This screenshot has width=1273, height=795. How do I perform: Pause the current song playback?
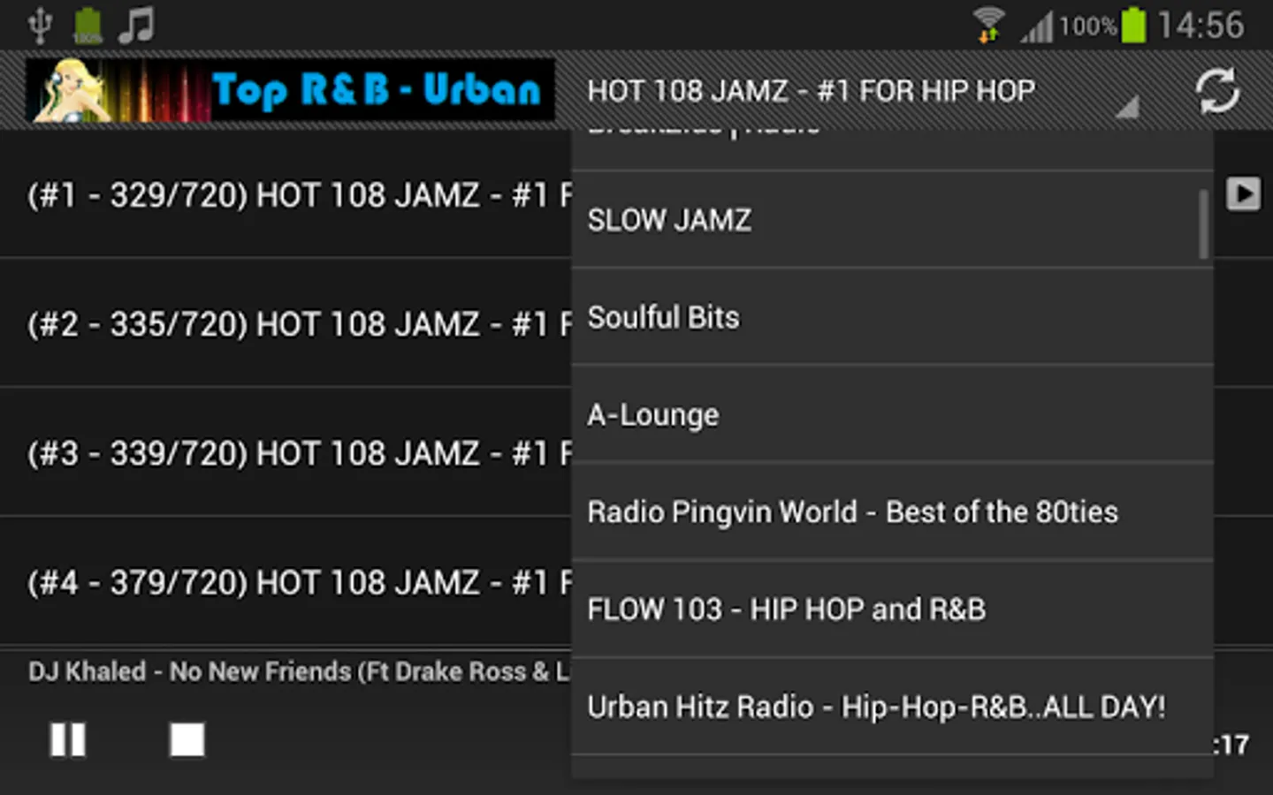tap(68, 739)
